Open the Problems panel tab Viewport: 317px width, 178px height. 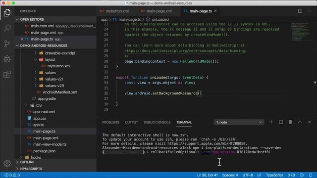[x=110, y=122]
